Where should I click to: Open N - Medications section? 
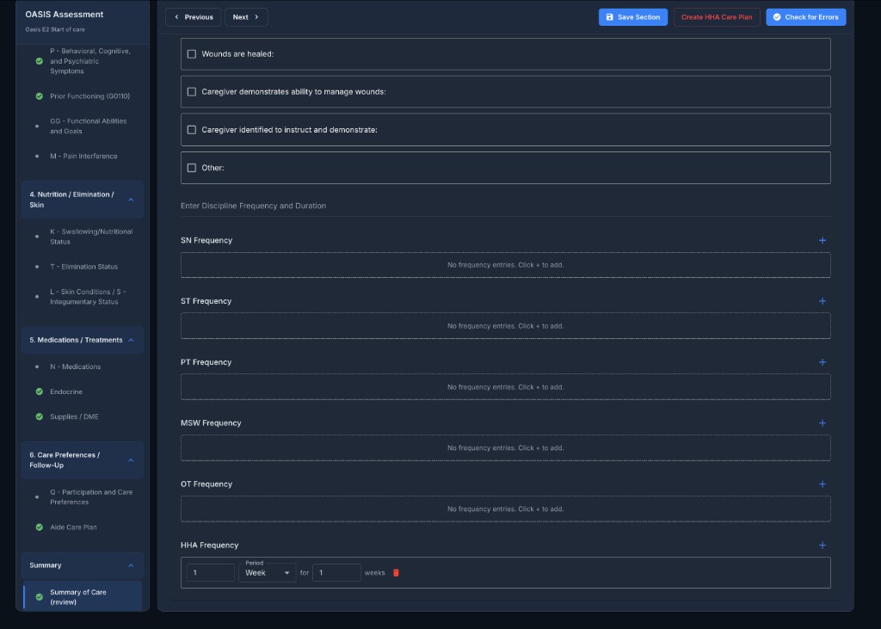coord(76,367)
